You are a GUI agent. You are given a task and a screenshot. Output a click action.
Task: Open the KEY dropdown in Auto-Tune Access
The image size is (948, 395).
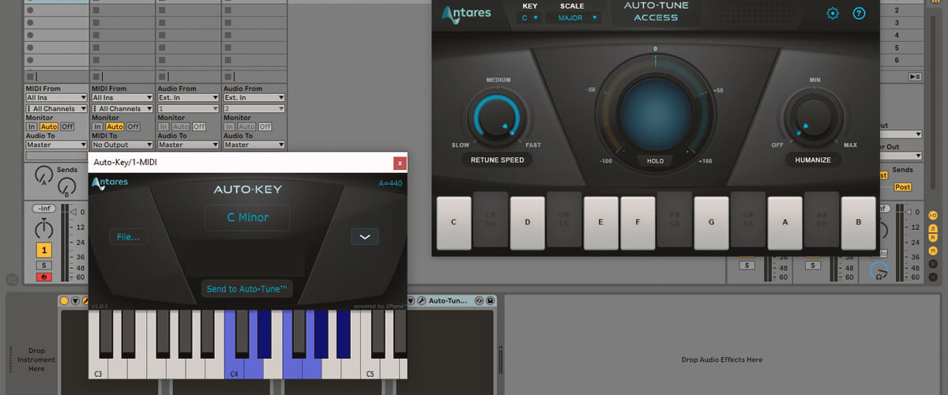point(529,17)
